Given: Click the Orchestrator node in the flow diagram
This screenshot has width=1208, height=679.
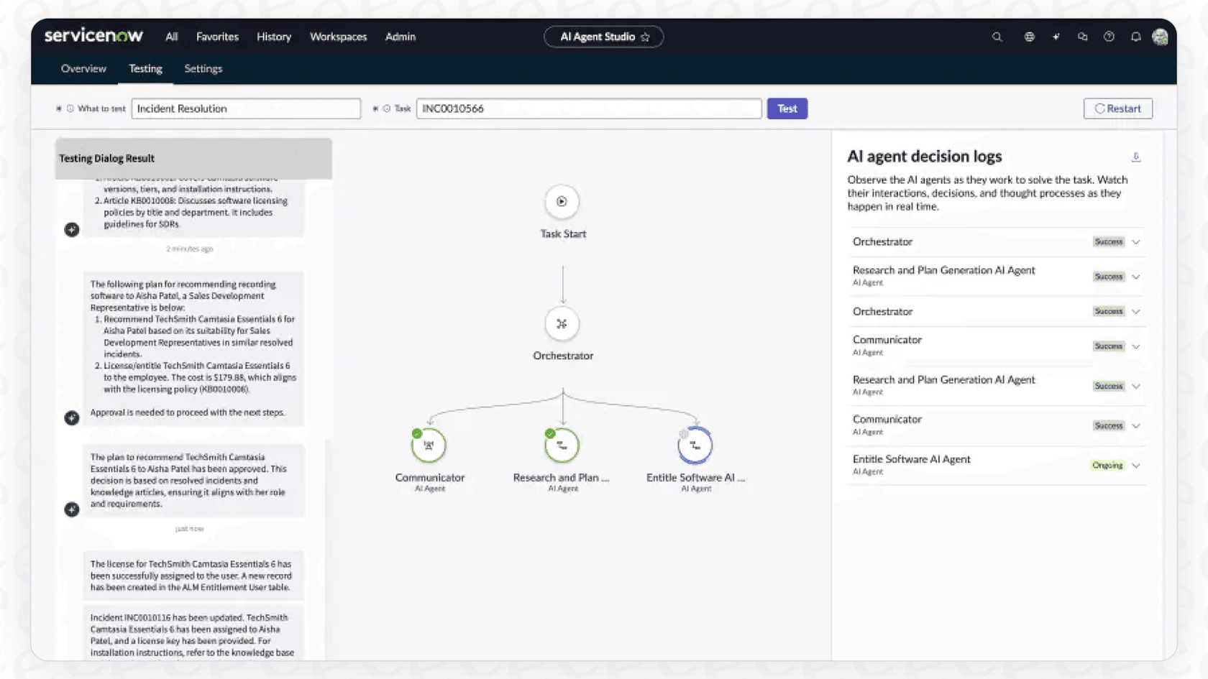Looking at the screenshot, I should pyautogui.click(x=562, y=323).
